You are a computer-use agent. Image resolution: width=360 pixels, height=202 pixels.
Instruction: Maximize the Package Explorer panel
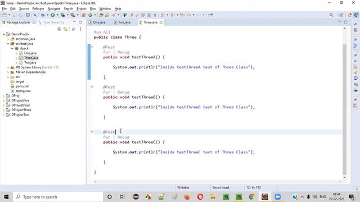[80, 22]
